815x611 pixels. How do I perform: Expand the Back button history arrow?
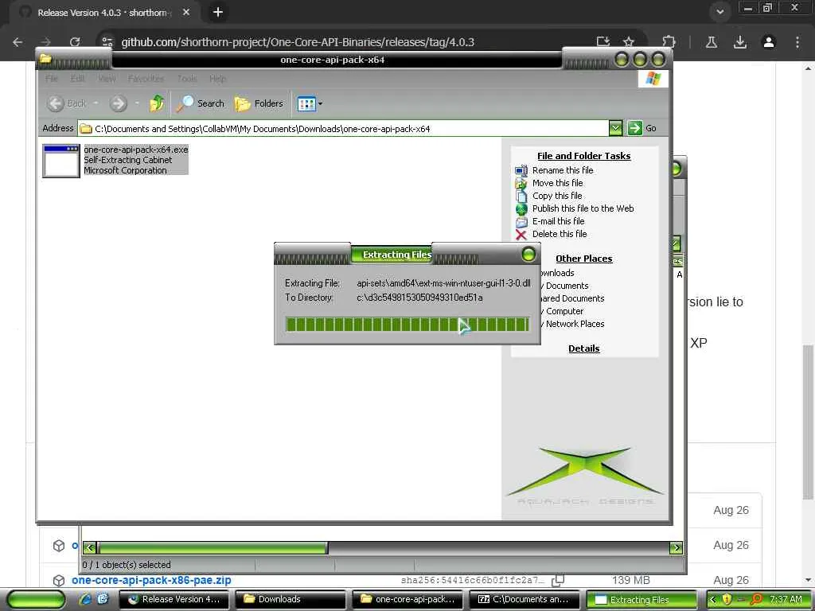pos(96,103)
